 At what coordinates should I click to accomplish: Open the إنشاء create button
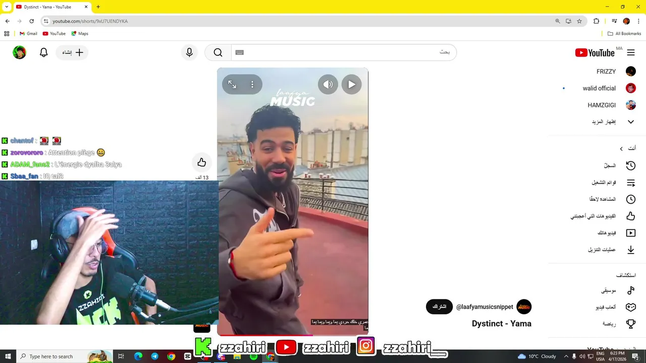coord(73,52)
